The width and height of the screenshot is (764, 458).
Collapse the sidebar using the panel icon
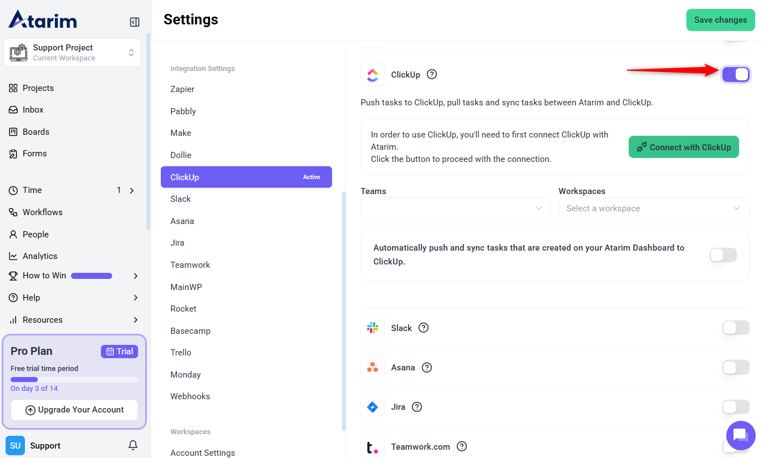click(x=134, y=22)
